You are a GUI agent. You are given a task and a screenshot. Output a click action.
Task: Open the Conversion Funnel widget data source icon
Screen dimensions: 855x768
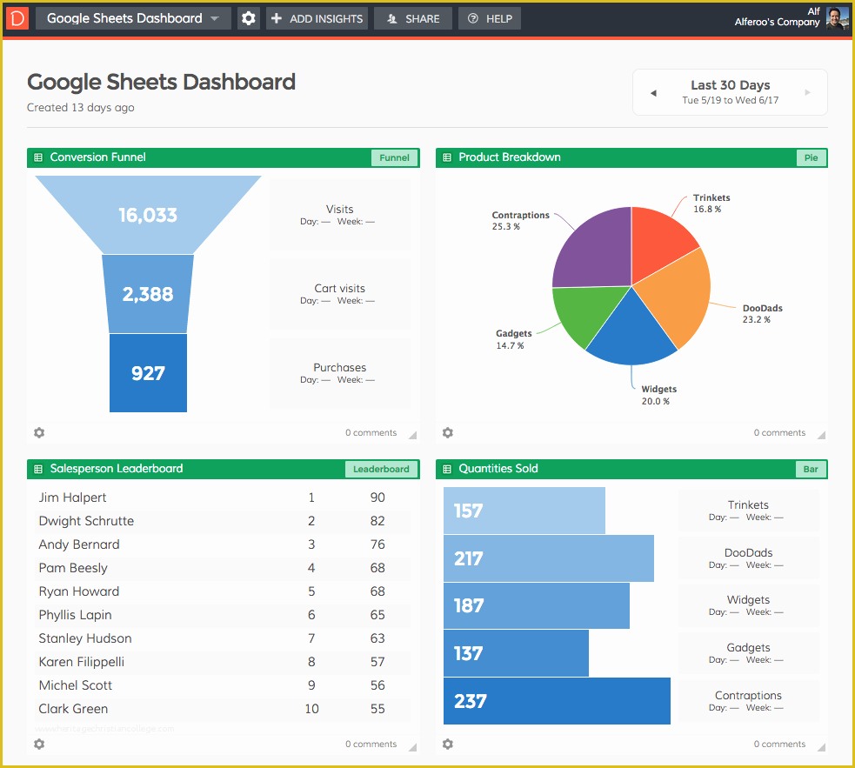(x=37, y=157)
